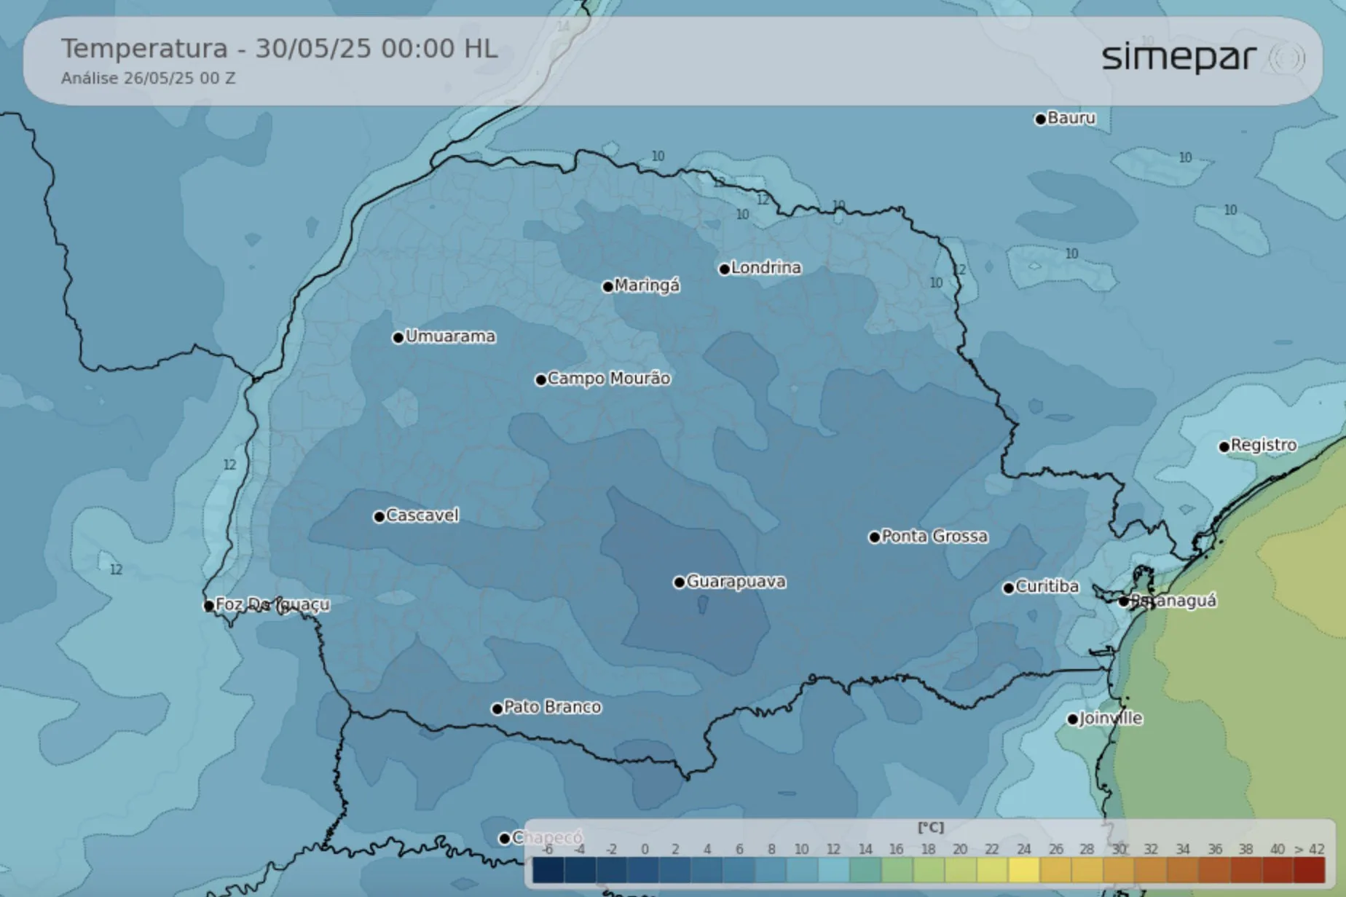The height and width of the screenshot is (897, 1346).
Task: Pick the darkest navy -6 legend swatch
Action: (548, 870)
